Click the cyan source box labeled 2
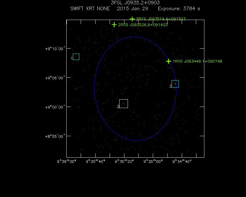The width and height of the screenshot is (246, 197). pos(175,84)
